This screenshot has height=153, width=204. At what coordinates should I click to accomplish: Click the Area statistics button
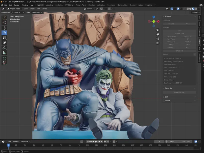188,24
